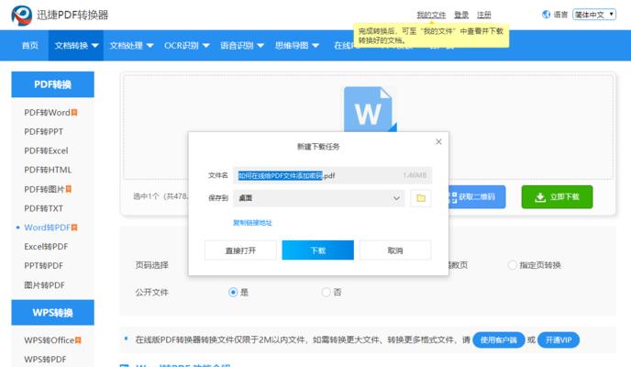Viewport: 631px width, 367px height.
Task: Click the 使用客户端 button
Action: [x=499, y=340]
